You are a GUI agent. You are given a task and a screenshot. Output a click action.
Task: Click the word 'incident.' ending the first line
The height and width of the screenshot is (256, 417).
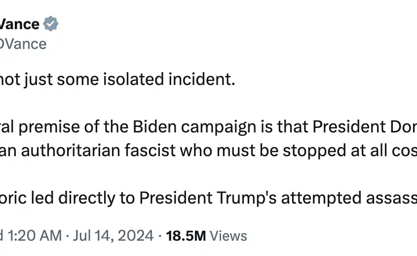tap(202, 80)
